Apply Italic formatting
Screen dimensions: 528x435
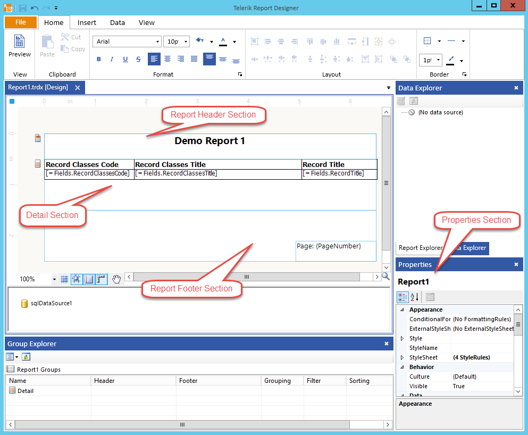pos(112,59)
